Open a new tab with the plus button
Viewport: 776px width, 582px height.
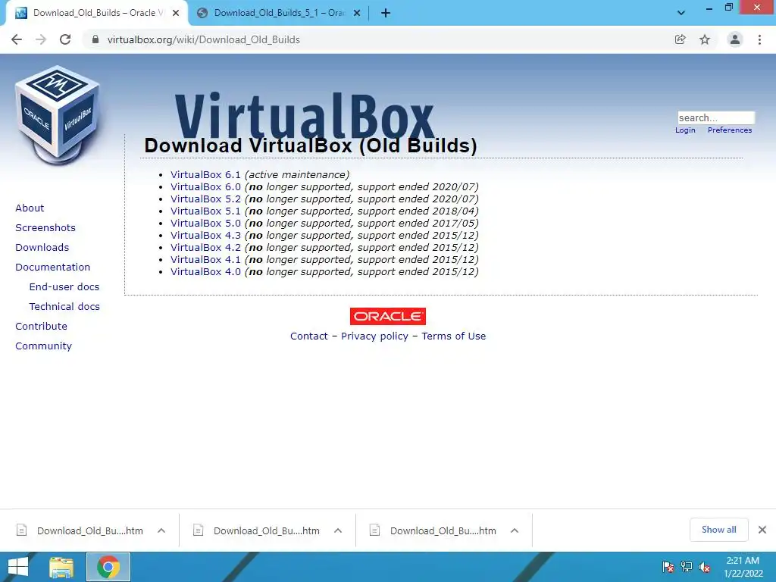click(x=386, y=13)
